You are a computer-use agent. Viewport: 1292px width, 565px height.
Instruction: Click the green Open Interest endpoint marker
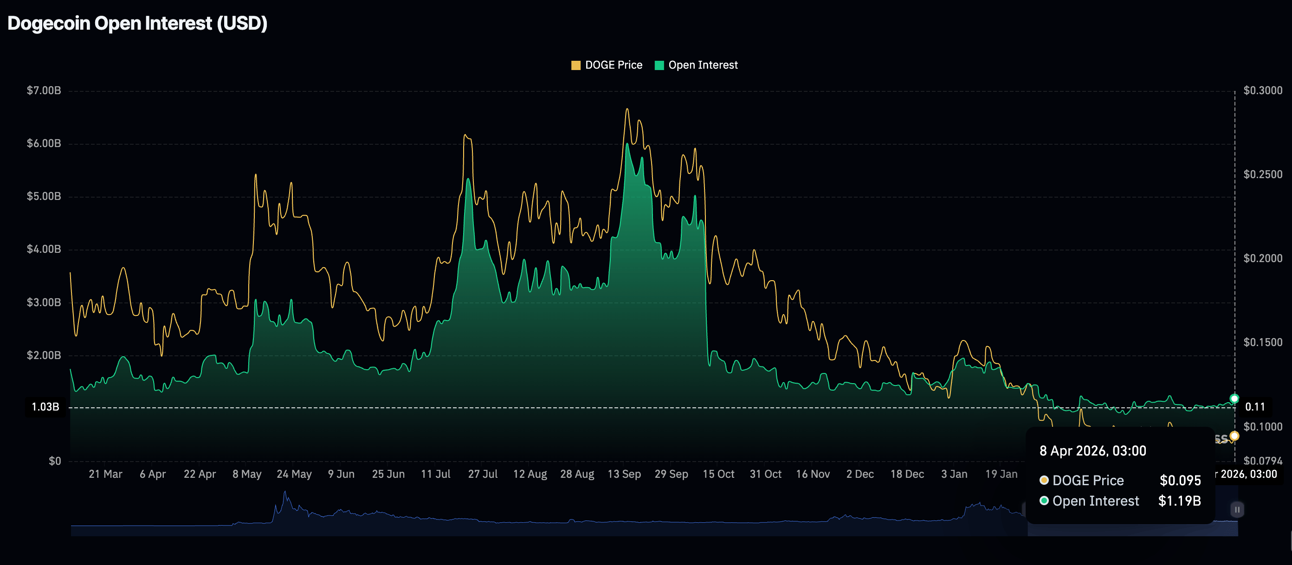(1234, 398)
